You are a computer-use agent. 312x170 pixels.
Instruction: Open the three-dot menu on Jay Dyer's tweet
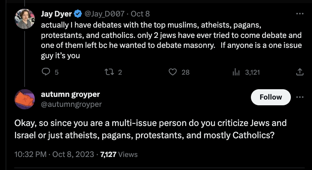(300, 14)
